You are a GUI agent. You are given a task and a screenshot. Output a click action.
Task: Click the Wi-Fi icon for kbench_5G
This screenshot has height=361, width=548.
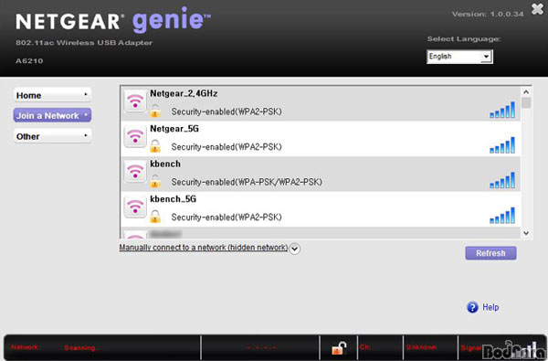tap(135, 207)
